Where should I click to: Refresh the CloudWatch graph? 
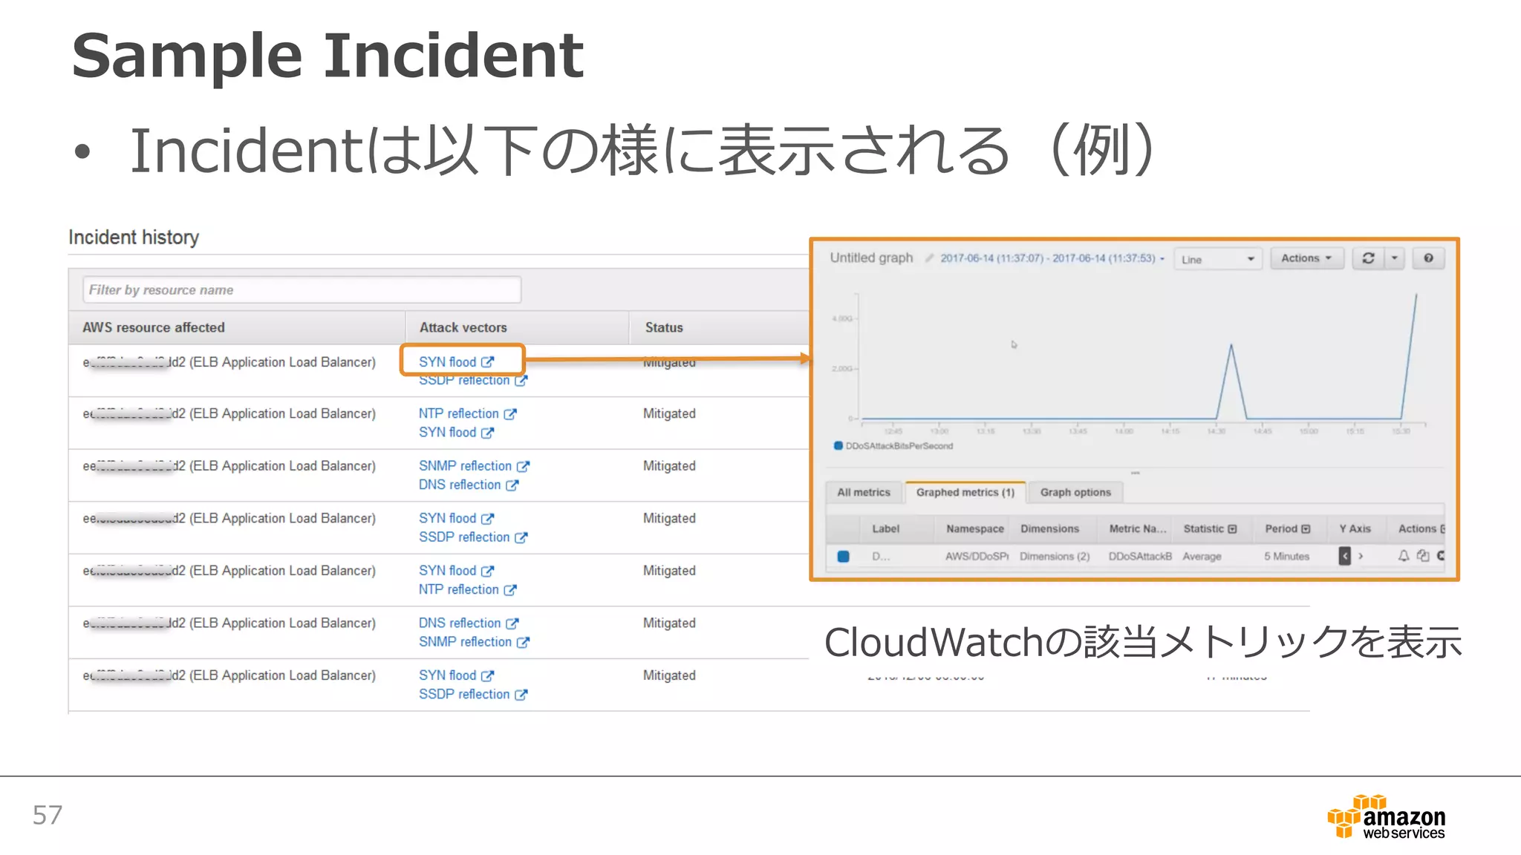point(1368,258)
